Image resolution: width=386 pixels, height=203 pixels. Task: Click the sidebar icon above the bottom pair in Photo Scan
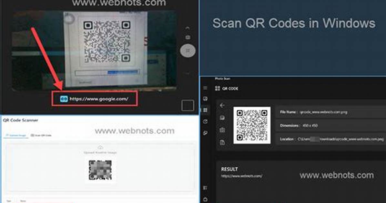(x=205, y=133)
